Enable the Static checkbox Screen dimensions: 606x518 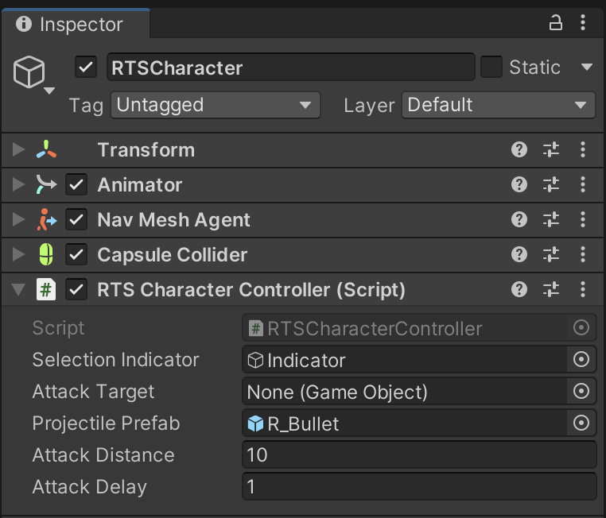[491, 68]
